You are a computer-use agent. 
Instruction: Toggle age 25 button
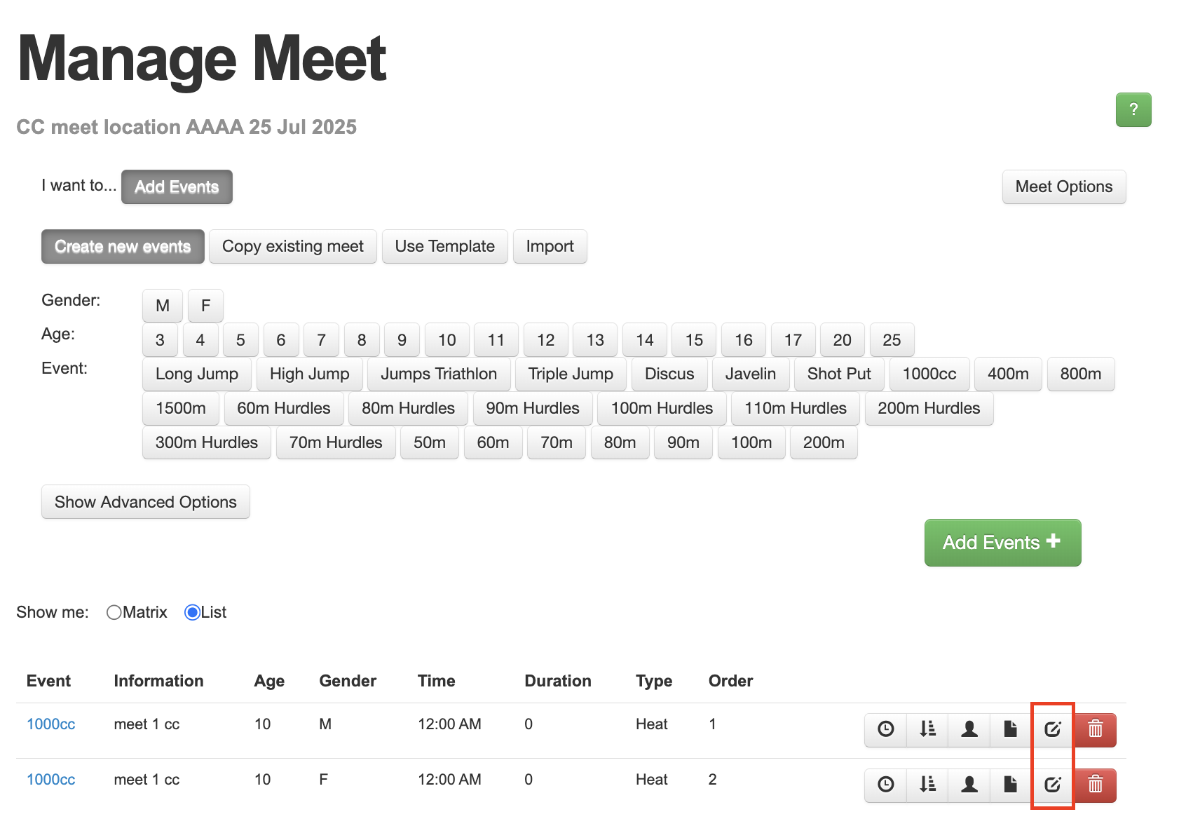point(892,340)
